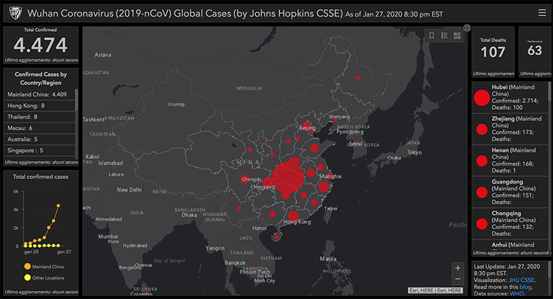Screen dimensions: 553x299
Task: Click the Sri Lanka case dot on map
Action: [144, 289]
